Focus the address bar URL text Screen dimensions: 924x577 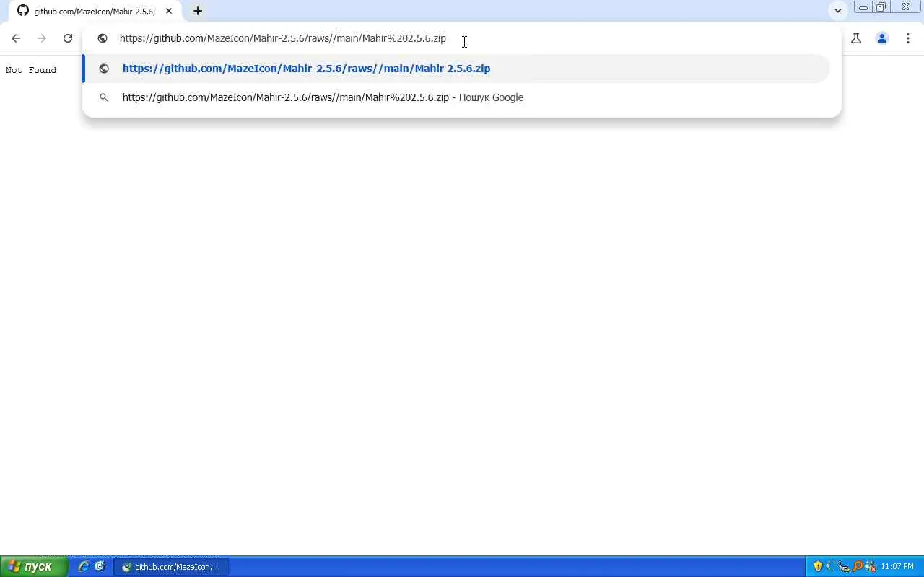tap(283, 38)
